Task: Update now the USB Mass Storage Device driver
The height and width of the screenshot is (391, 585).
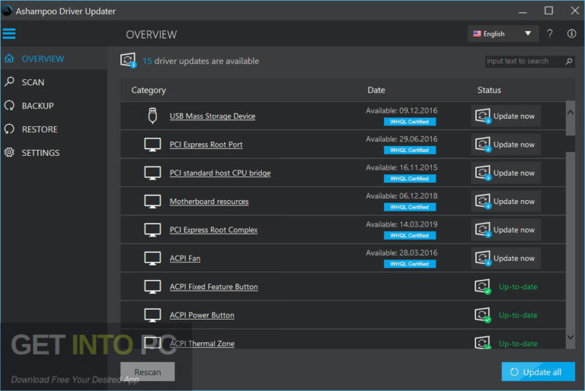Action: coord(506,116)
